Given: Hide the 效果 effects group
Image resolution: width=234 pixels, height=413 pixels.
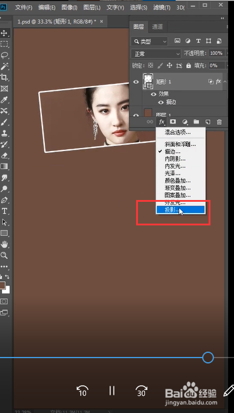Looking at the screenshot, I should click(153, 94).
